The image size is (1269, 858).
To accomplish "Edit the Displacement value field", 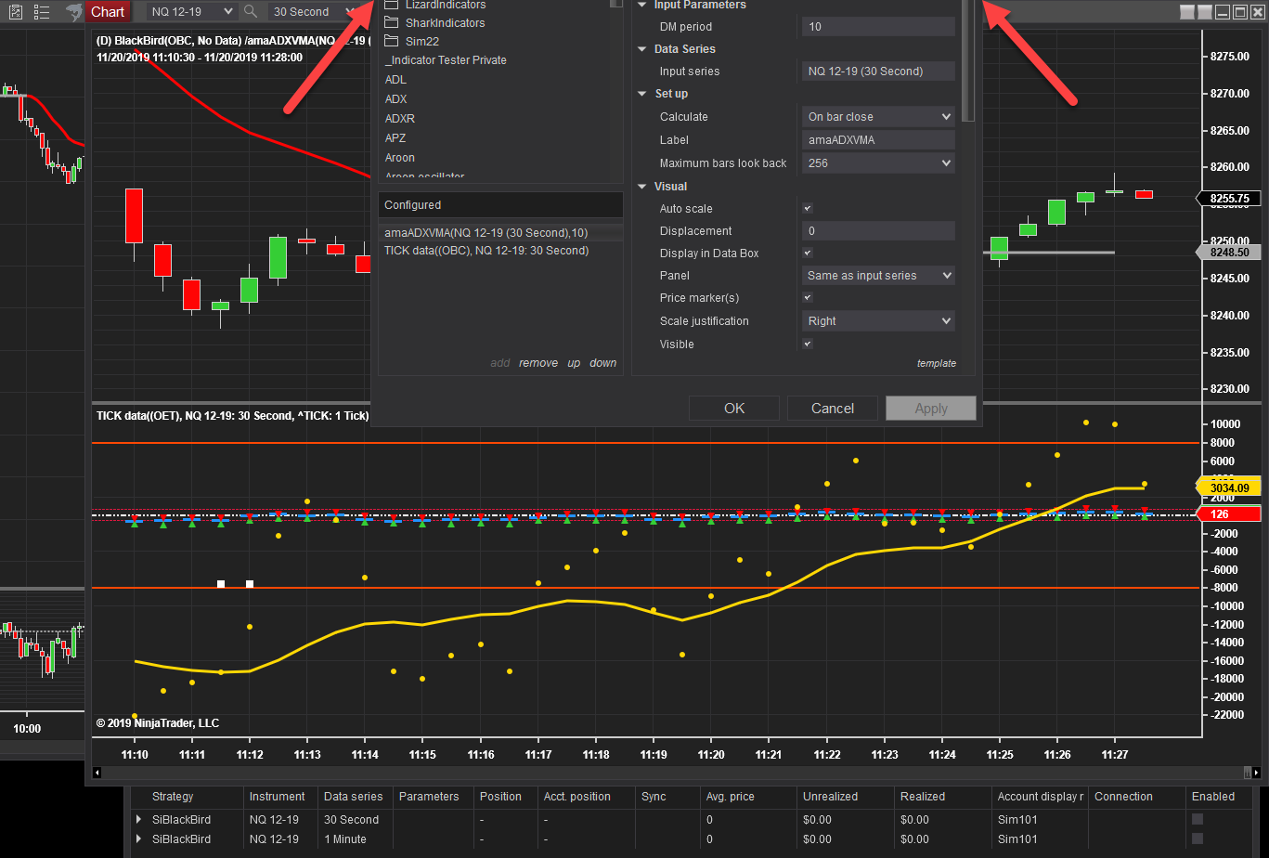I will click(x=878, y=231).
